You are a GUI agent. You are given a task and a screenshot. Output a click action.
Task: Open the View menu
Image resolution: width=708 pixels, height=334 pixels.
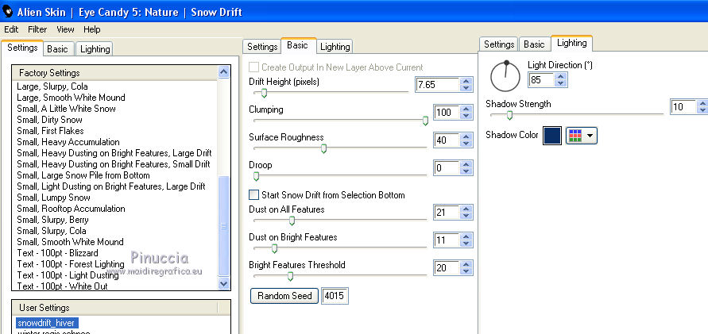65,29
